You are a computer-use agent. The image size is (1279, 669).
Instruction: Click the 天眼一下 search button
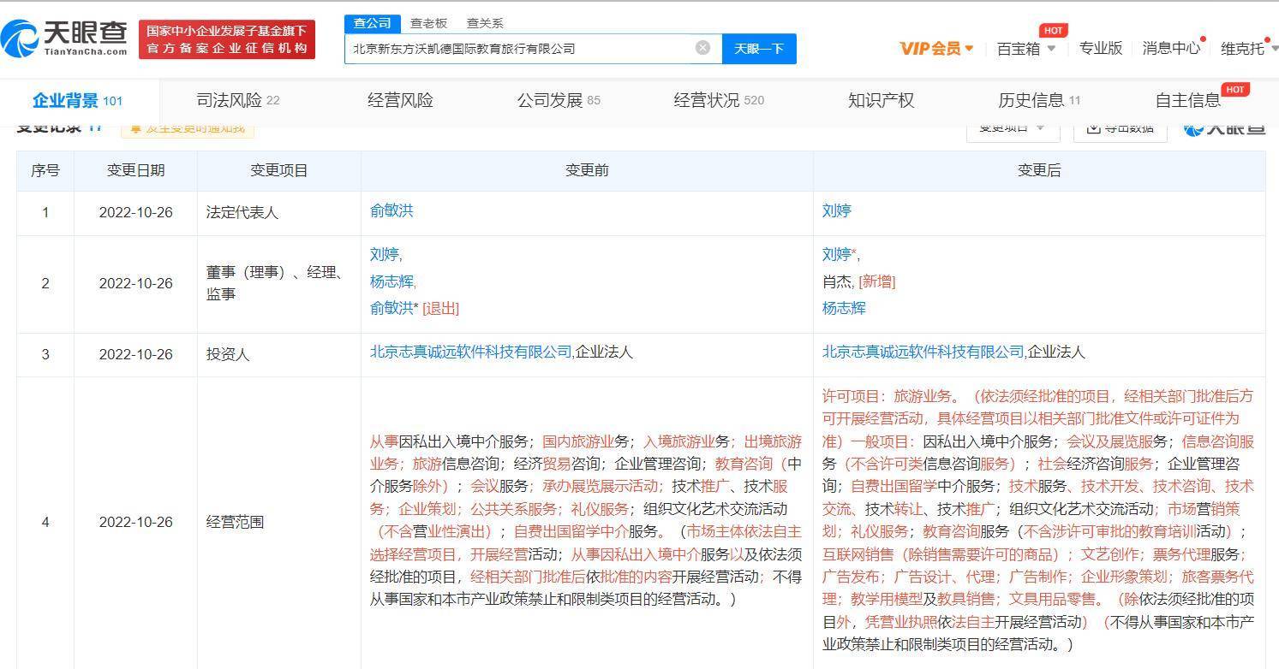click(x=759, y=48)
